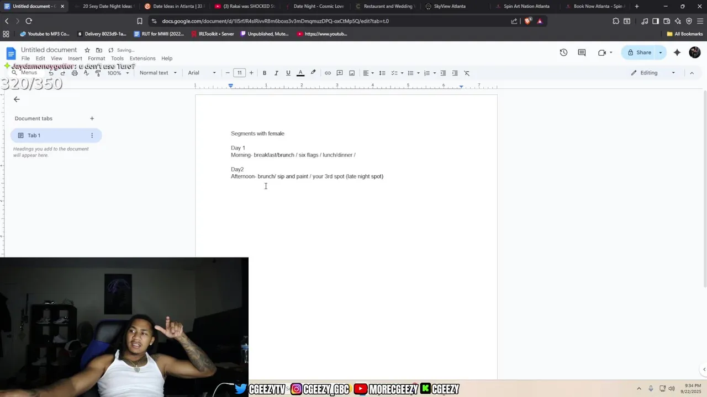Open the checklist dropdown arrow

click(402, 73)
